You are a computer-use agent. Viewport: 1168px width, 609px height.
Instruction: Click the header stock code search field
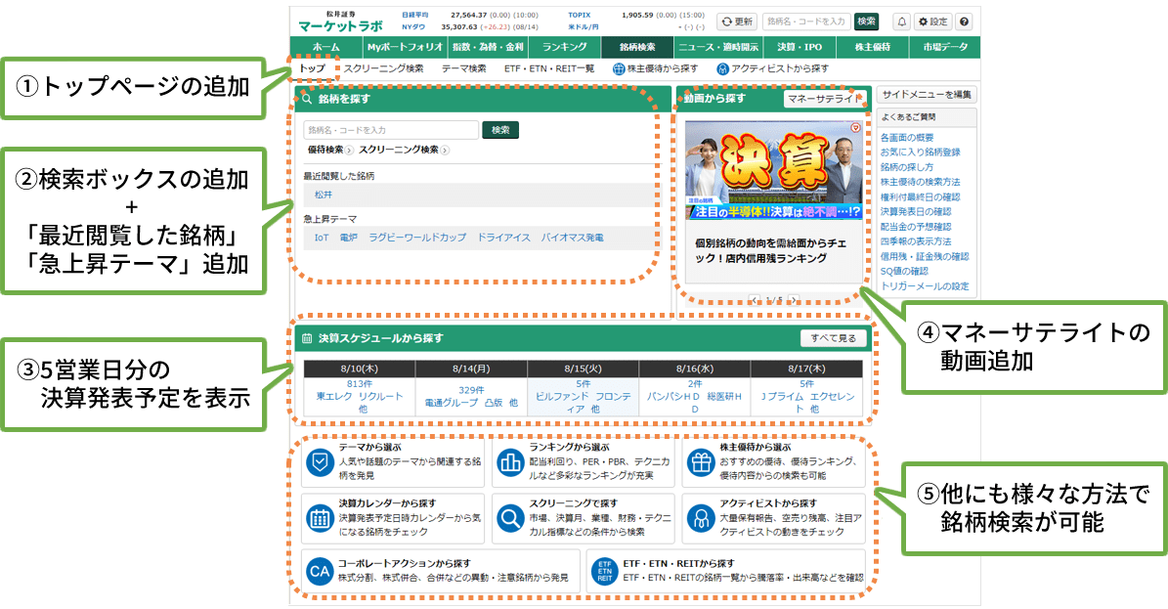click(806, 22)
